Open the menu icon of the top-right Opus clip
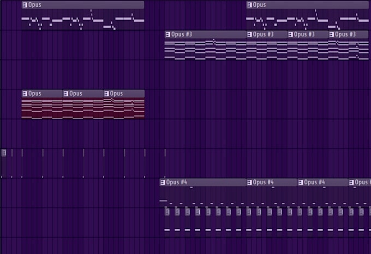 [x=249, y=5]
